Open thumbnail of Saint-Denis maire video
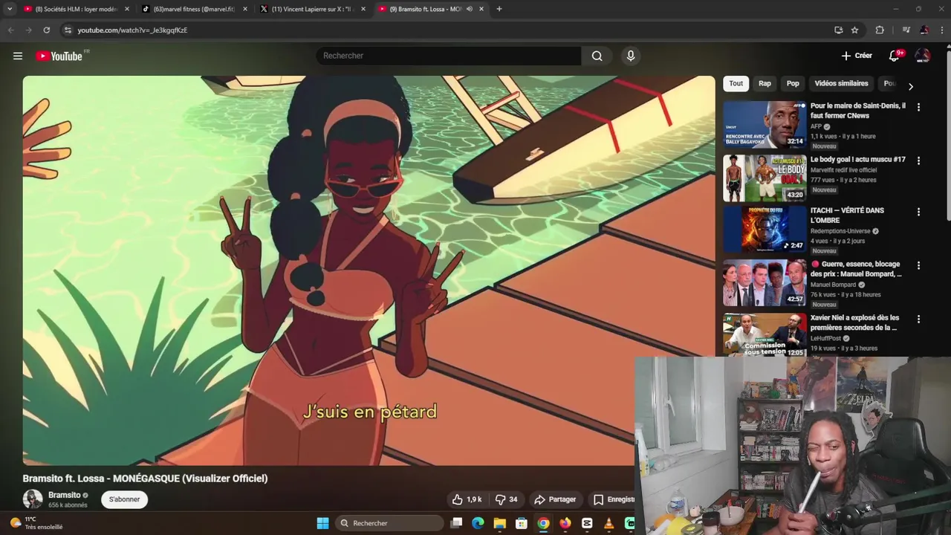 click(765, 125)
